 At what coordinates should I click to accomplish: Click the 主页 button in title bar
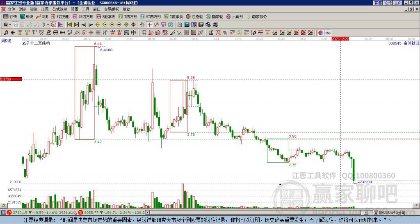tap(398, 3)
